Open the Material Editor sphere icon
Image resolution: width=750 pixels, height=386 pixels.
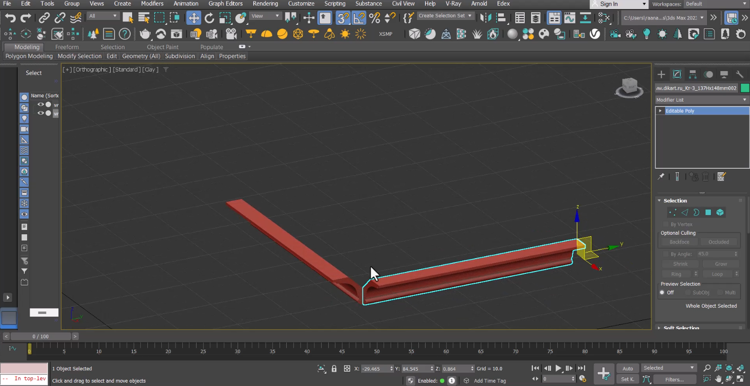pos(512,34)
